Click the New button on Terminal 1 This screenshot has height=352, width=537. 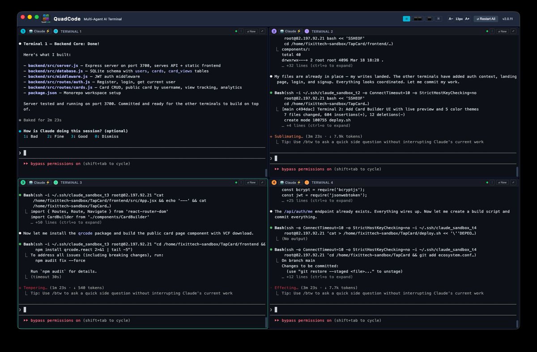click(251, 31)
